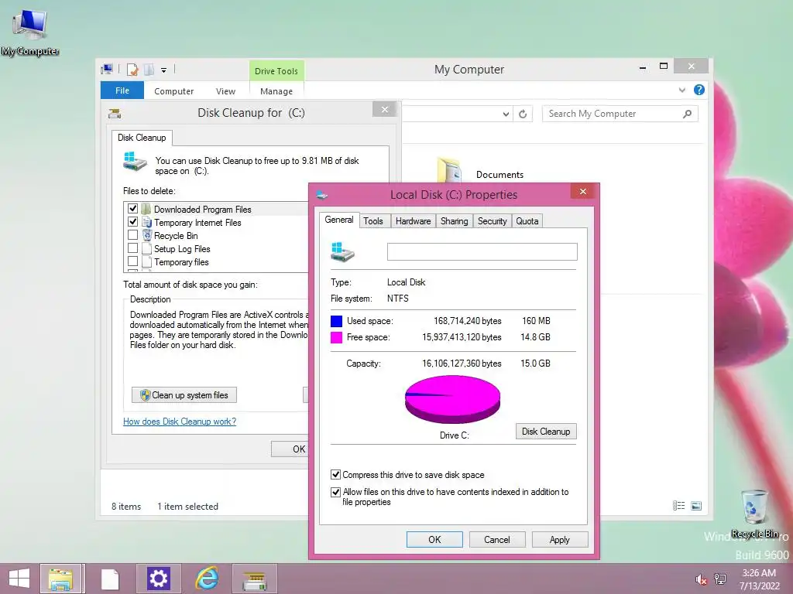The image size is (793, 594).
Task: Select the General tab
Action: tap(339, 220)
